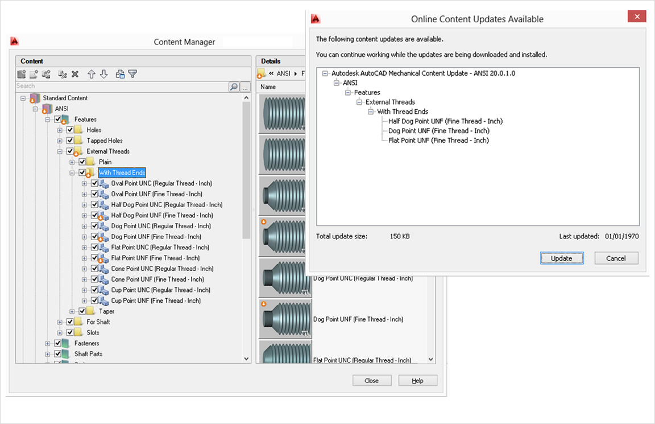Click the ANSI library icon in Content tree
This screenshot has height=424, width=655.
click(x=47, y=109)
